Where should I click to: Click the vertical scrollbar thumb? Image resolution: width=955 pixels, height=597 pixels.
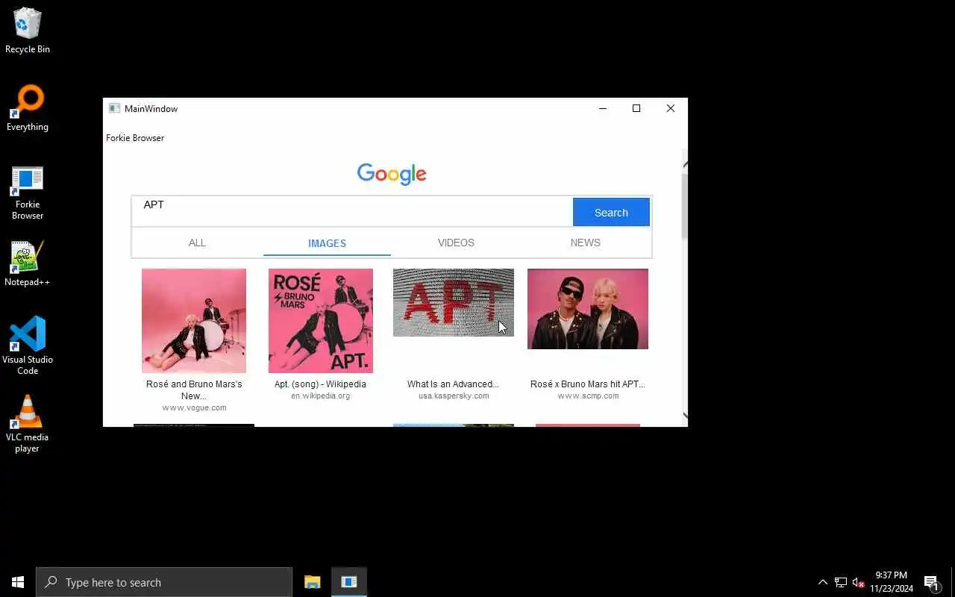click(685, 206)
